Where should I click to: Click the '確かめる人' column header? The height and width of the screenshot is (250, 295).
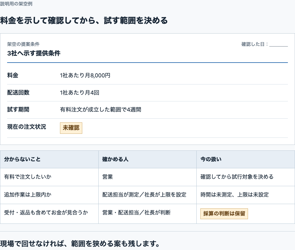(147, 159)
